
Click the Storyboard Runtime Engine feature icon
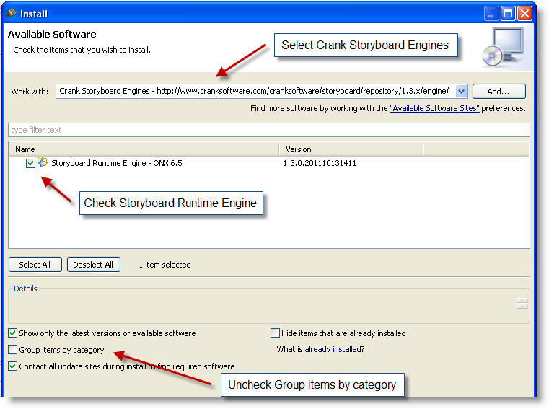click(x=43, y=162)
